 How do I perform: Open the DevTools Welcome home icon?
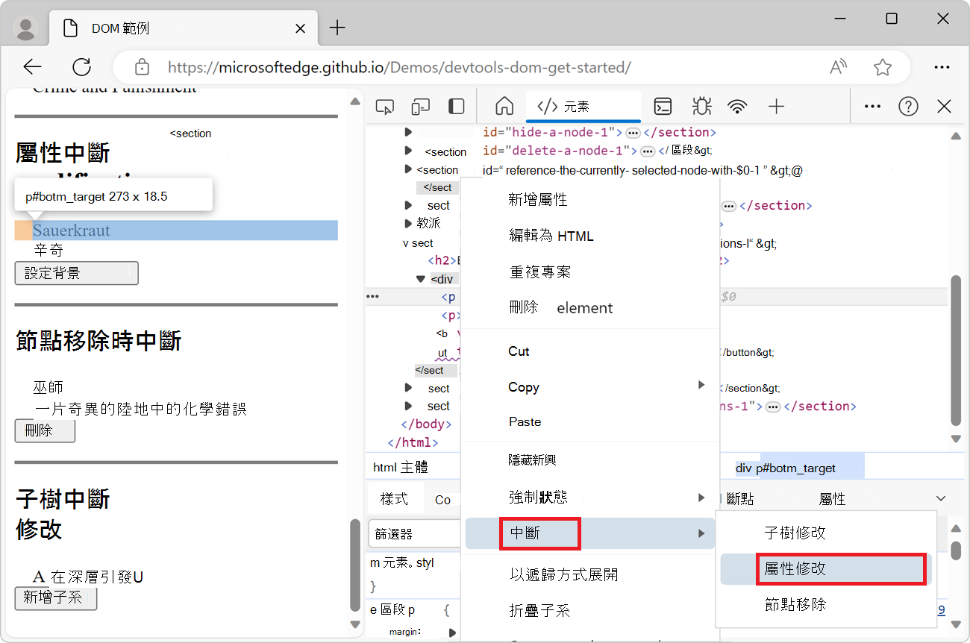click(504, 107)
